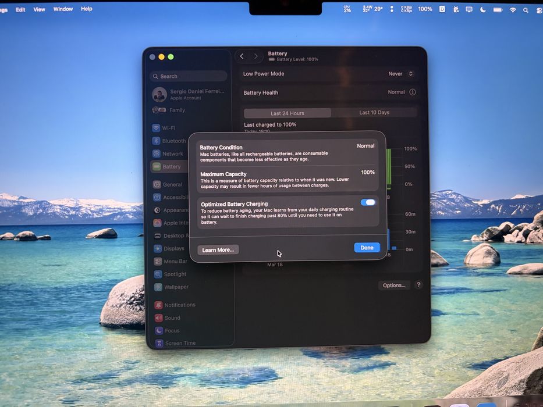The height and width of the screenshot is (407, 543).
Task: Open the Options button in Battery pane
Action: pos(394,285)
